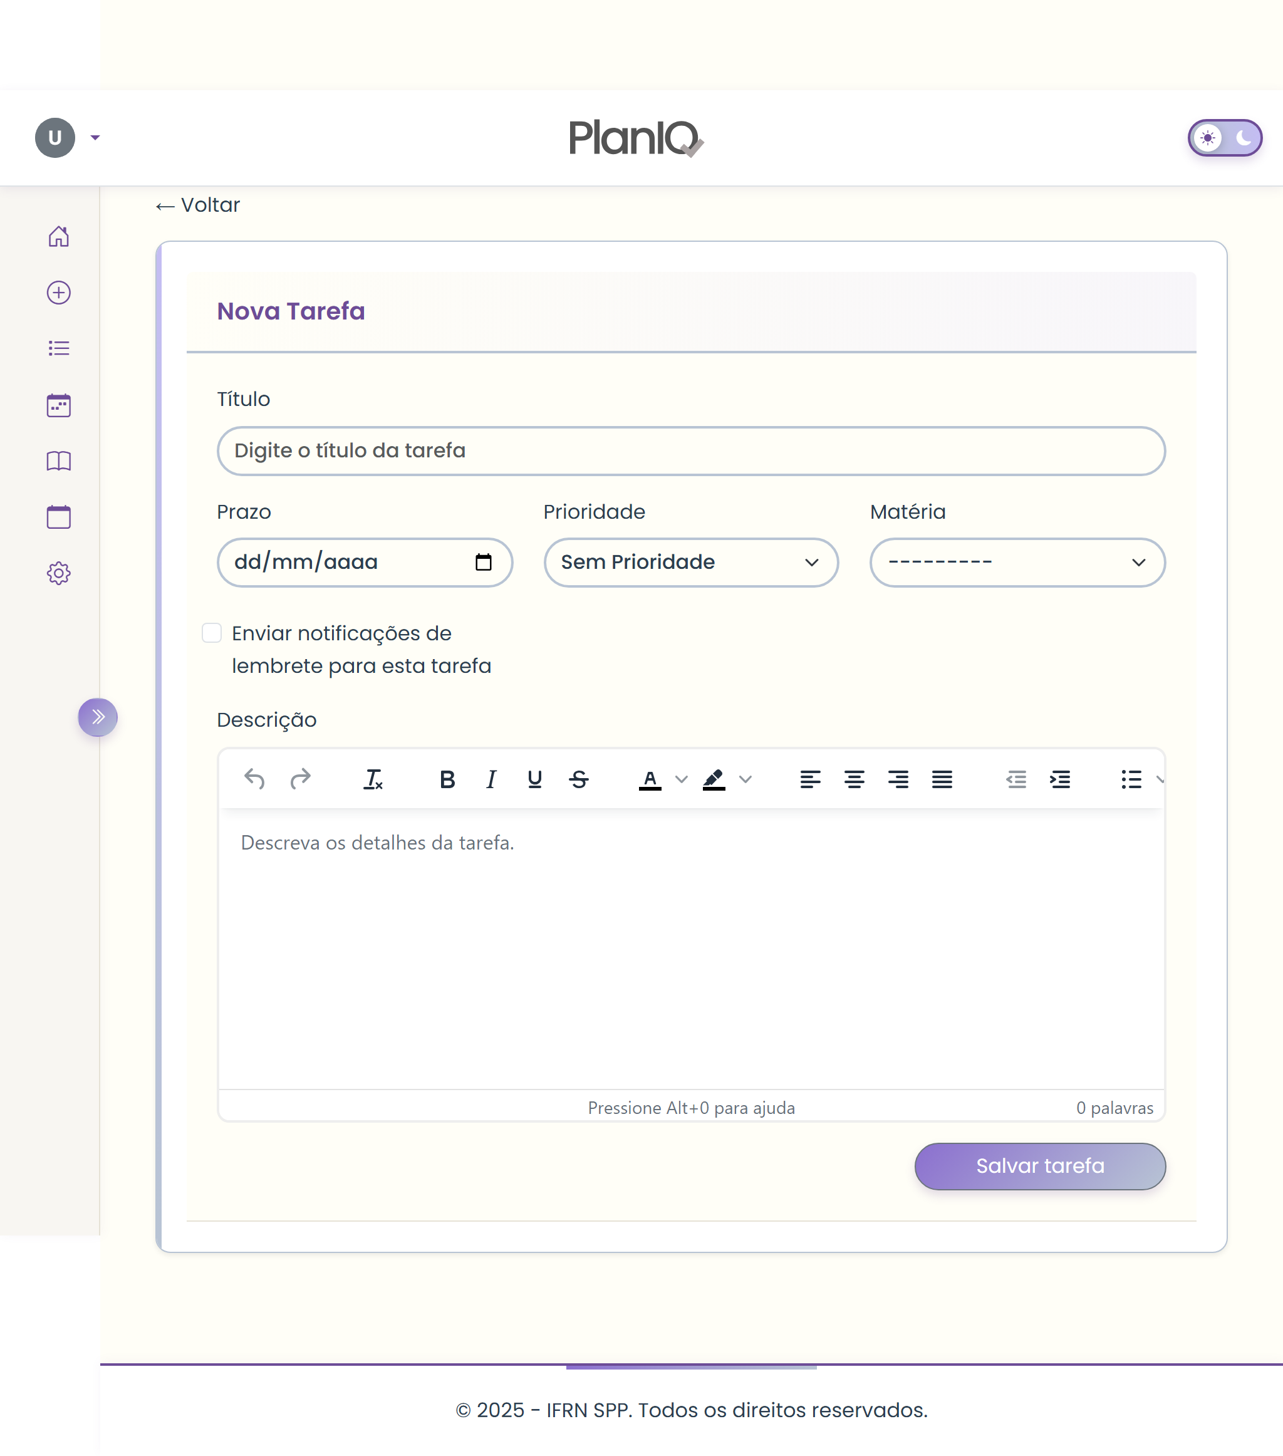Center align the description text
The width and height of the screenshot is (1283, 1456).
[x=854, y=780]
